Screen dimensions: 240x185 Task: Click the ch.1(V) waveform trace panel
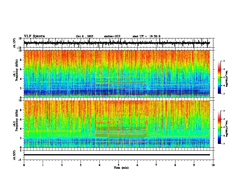point(118,43)
